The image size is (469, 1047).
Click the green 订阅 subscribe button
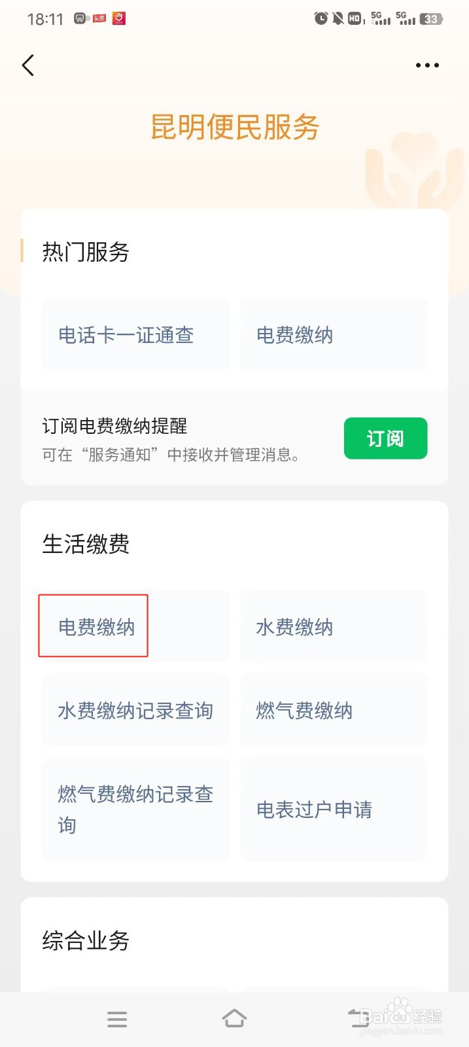pos(385,438)
